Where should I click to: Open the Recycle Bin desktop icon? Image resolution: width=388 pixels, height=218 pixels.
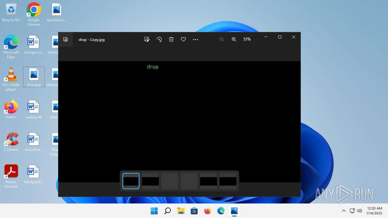pos(11,13)
